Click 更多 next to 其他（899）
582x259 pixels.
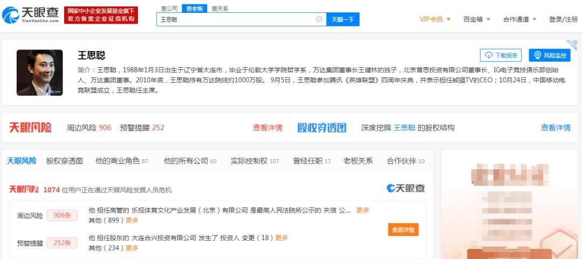pyautogui.click(x=132, y=220)
